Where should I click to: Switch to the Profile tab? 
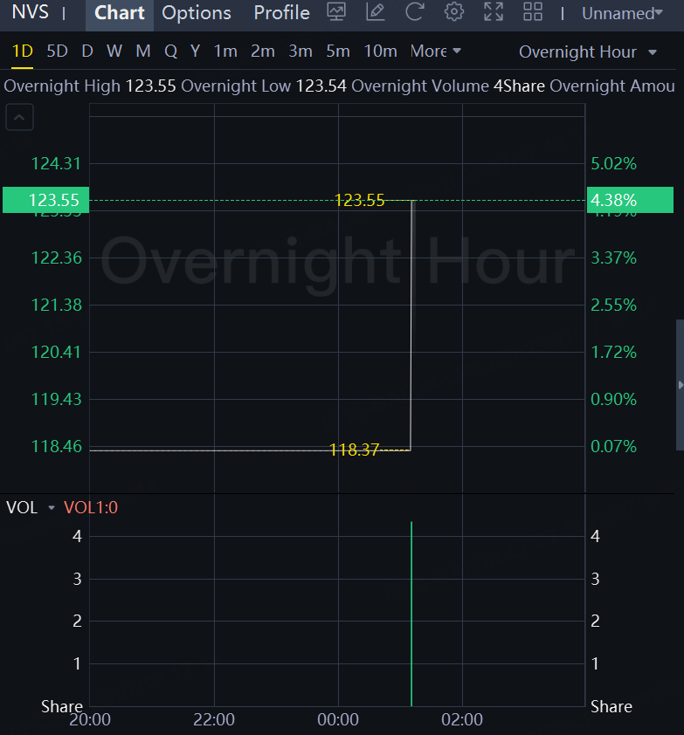(x=281, y=13)
